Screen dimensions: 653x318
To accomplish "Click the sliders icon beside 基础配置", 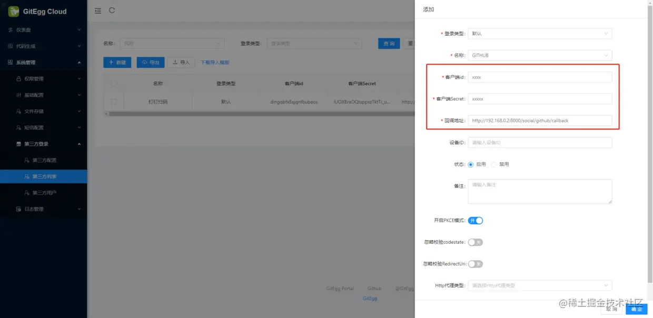I will pos(19,95).
